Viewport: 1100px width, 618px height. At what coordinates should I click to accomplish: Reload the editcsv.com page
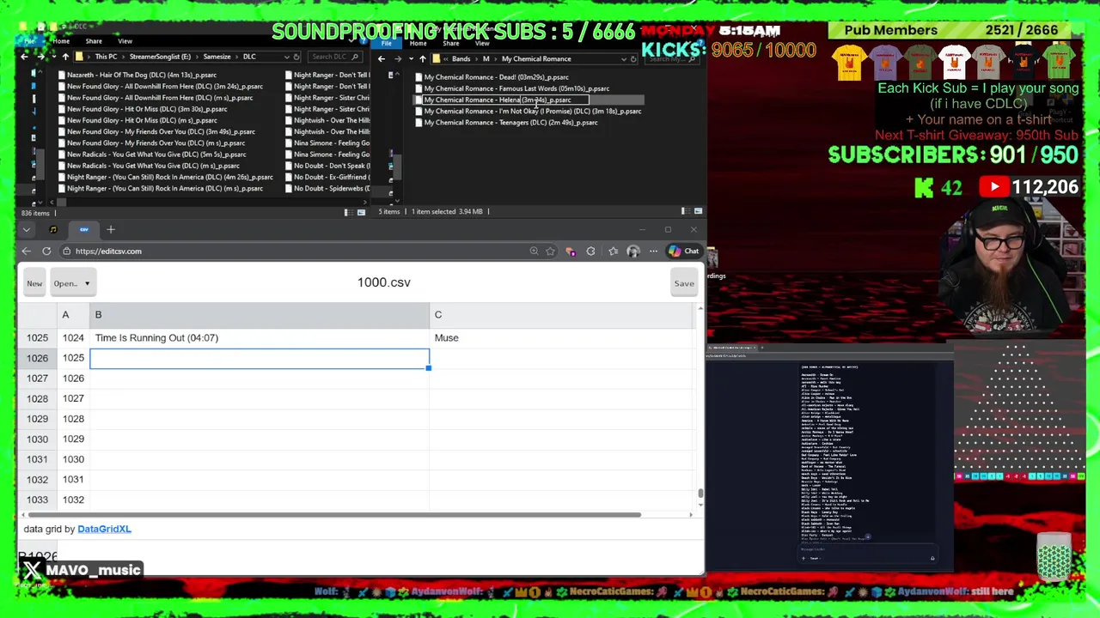tap(46, 251)
